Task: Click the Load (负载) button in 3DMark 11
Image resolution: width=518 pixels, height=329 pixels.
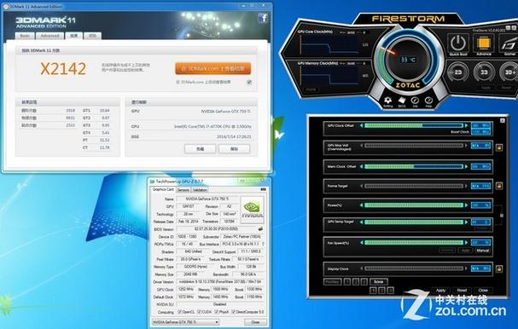Action: click(200, 149)
